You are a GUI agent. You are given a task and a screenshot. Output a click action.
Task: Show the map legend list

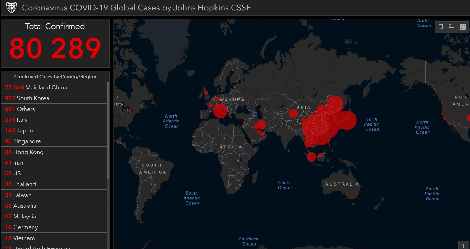pos(452,27)
